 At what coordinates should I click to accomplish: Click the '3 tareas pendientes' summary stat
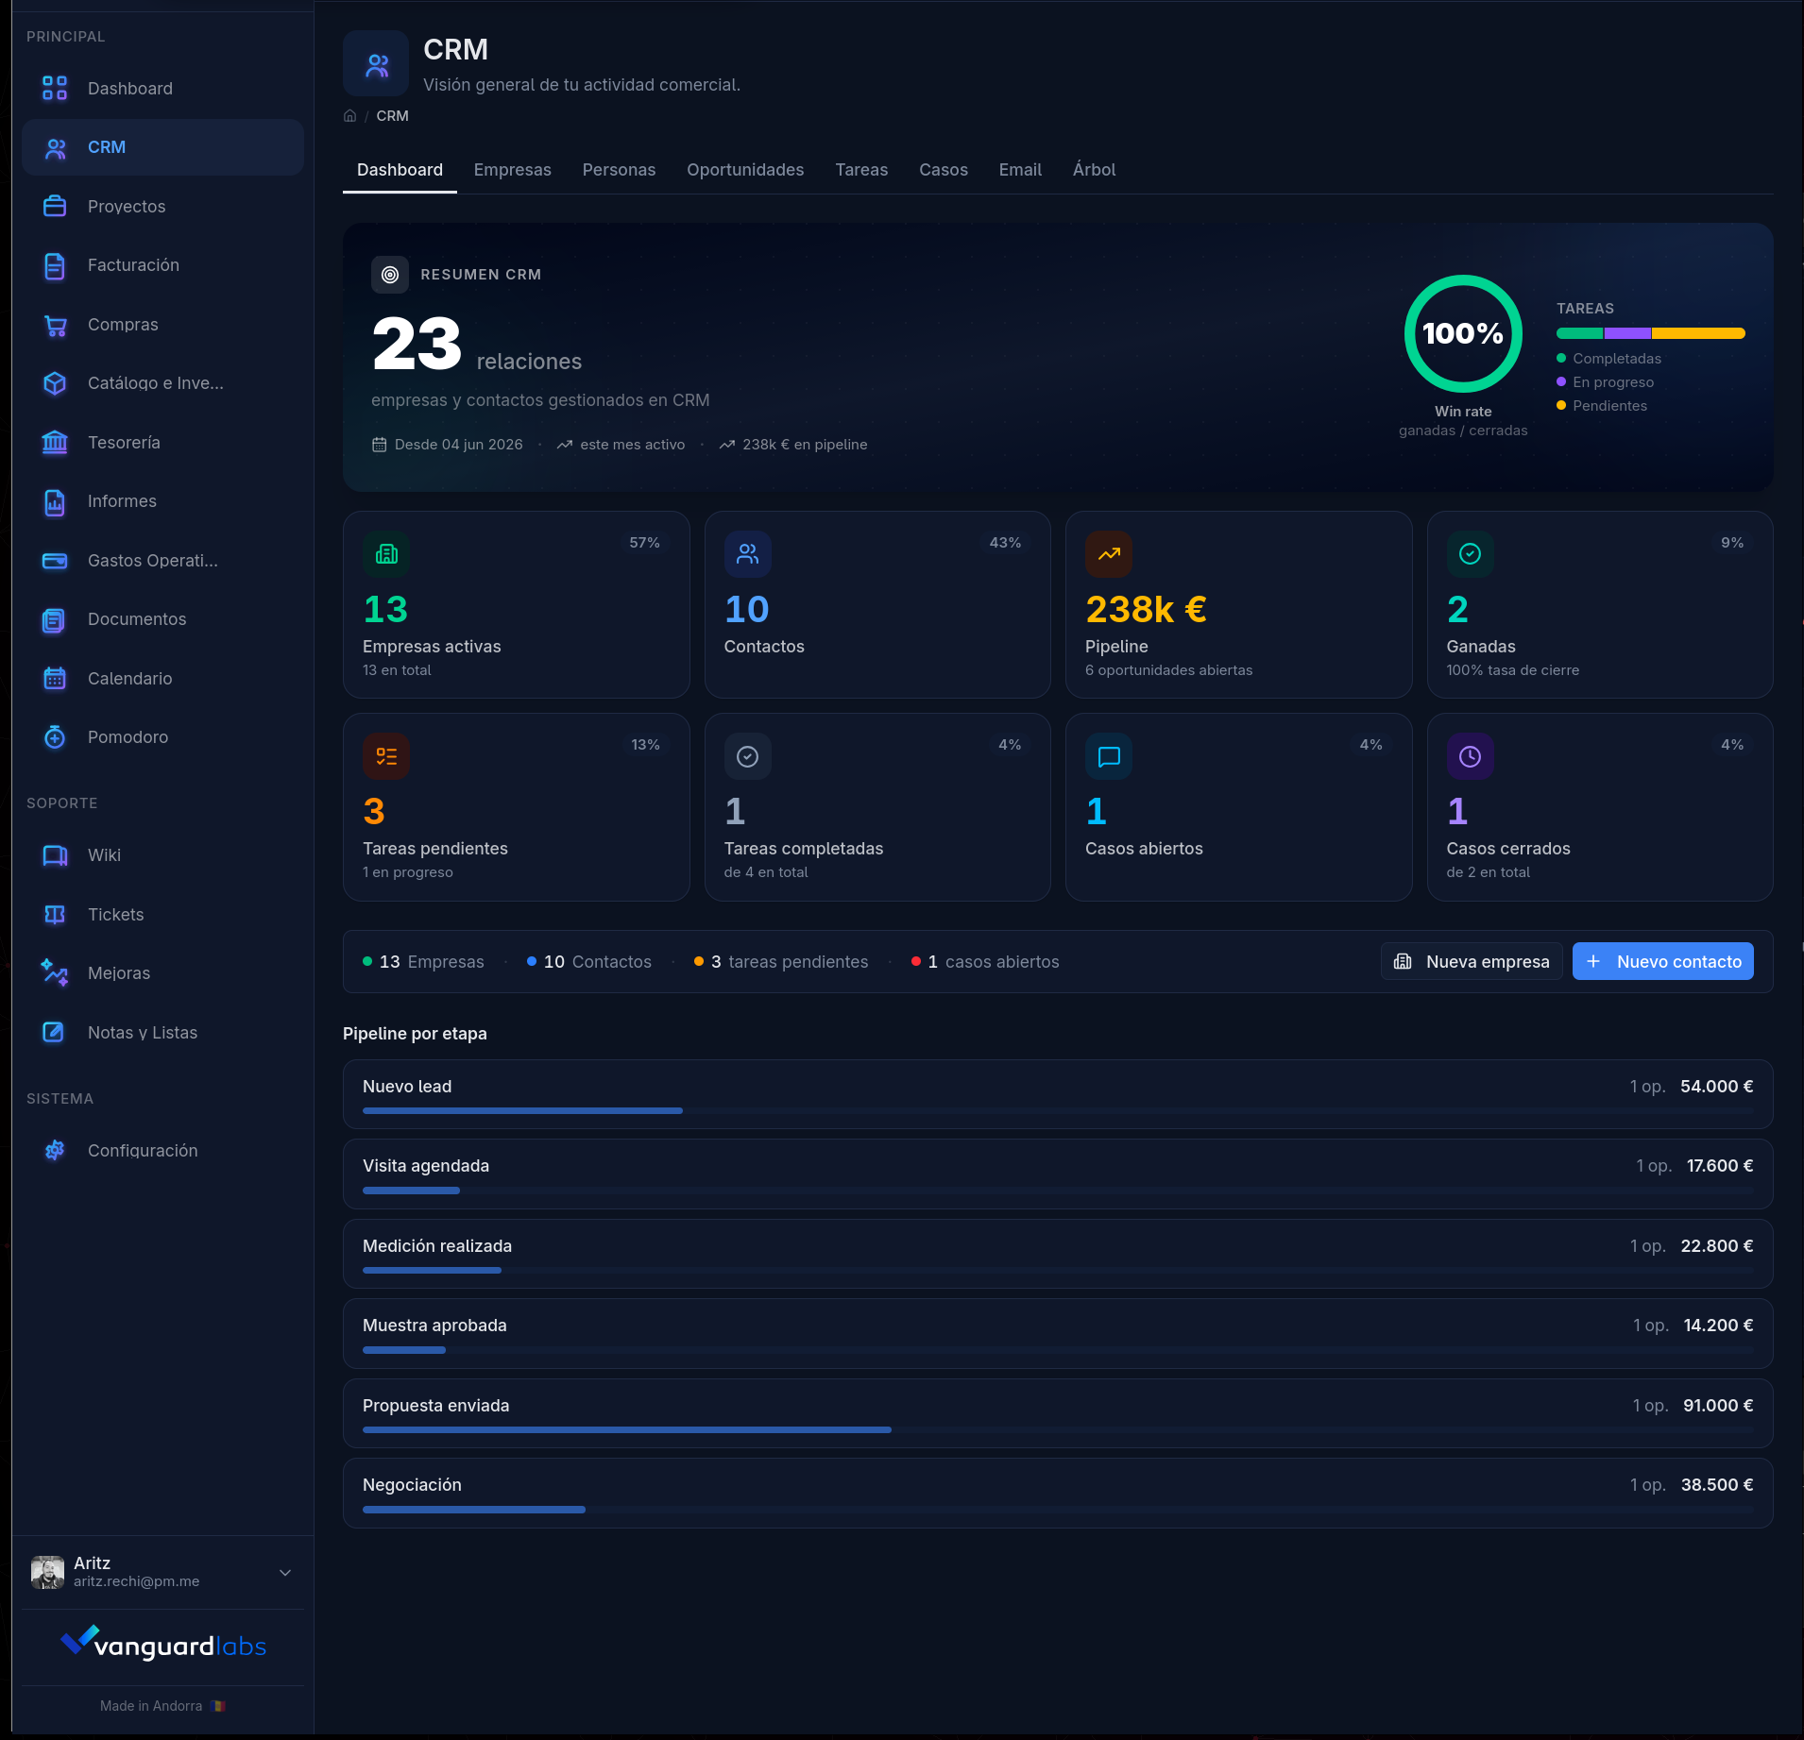[781, 962]
